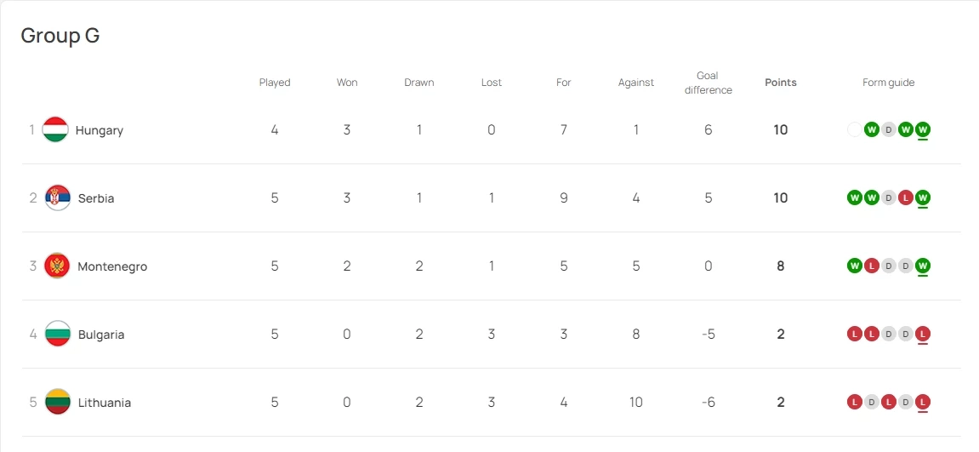
Task: Click the Played column header
Action: [275, 83]
